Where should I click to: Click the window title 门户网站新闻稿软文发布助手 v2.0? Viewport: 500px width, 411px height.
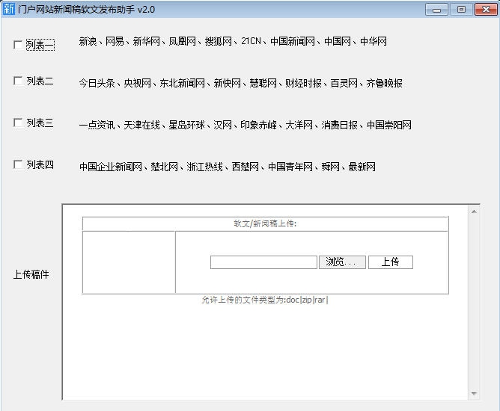pyautogui.click(x=86, y=10)
